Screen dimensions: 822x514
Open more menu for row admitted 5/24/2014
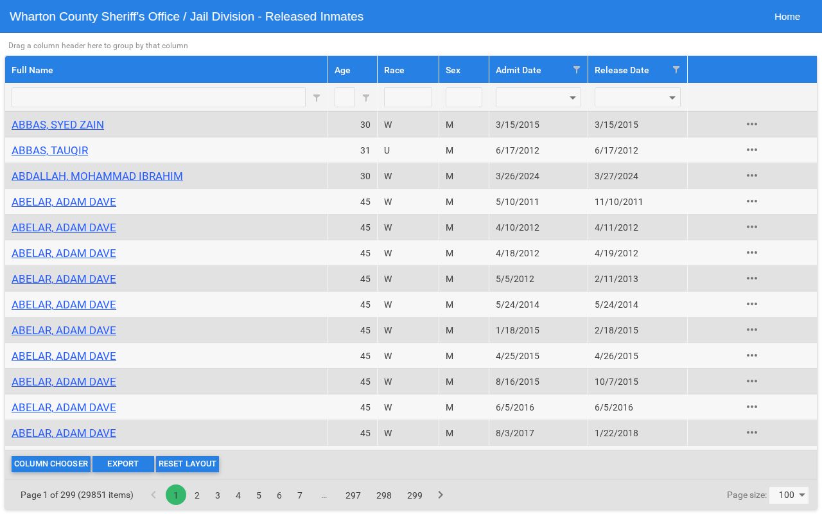point(752,304)
